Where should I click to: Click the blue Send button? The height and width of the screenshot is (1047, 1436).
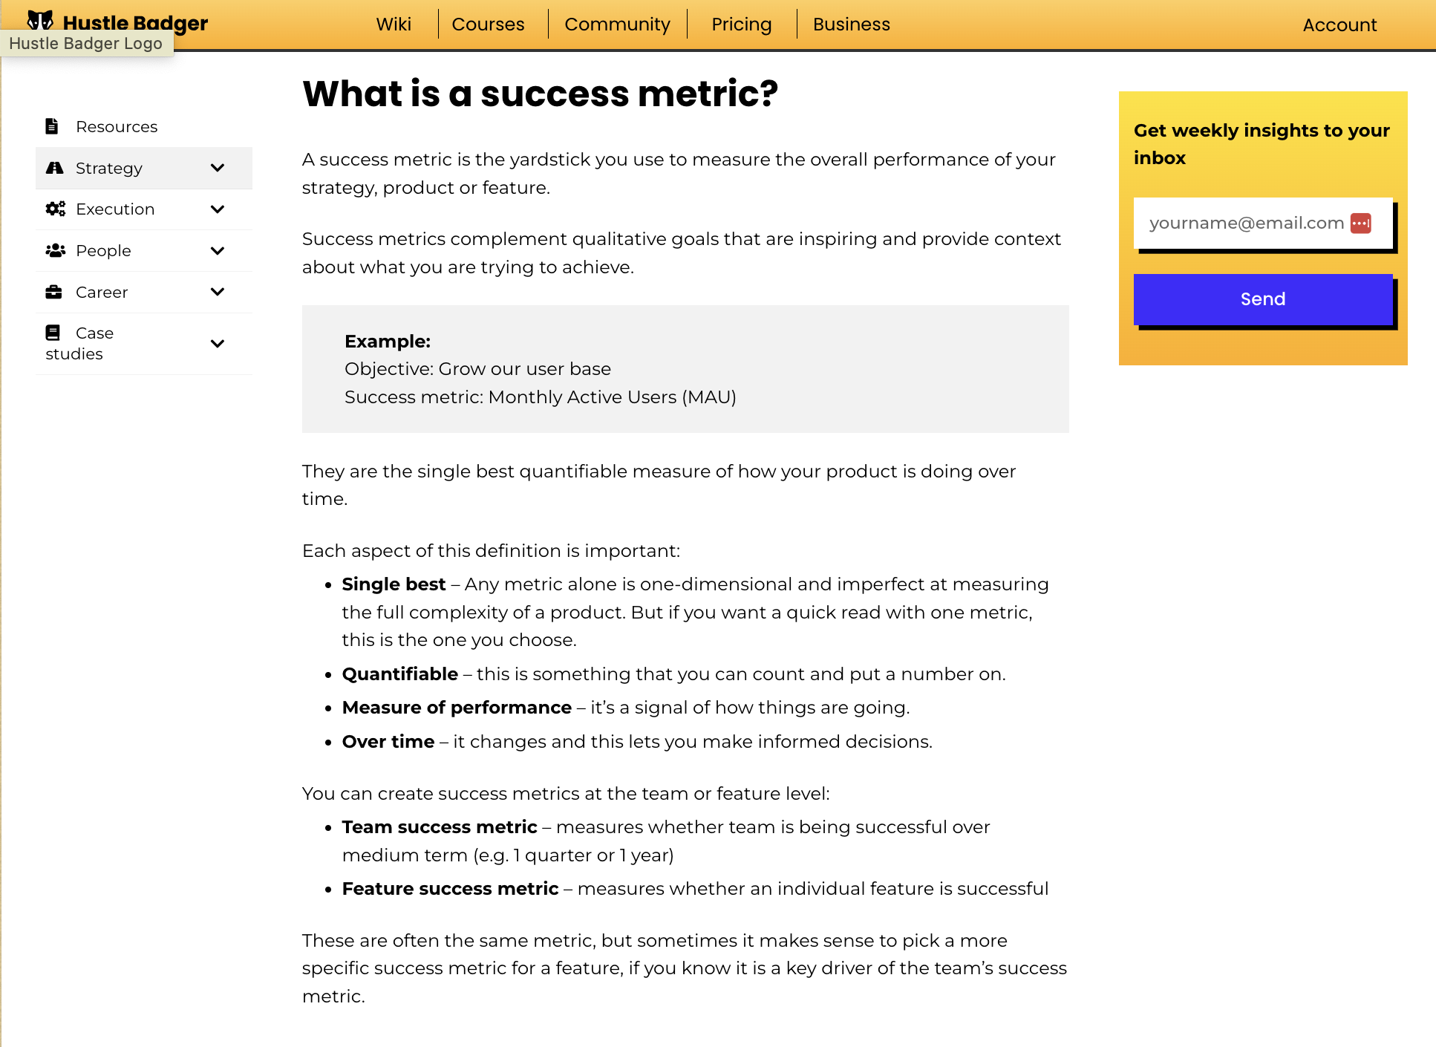(x=1263, y=299)
